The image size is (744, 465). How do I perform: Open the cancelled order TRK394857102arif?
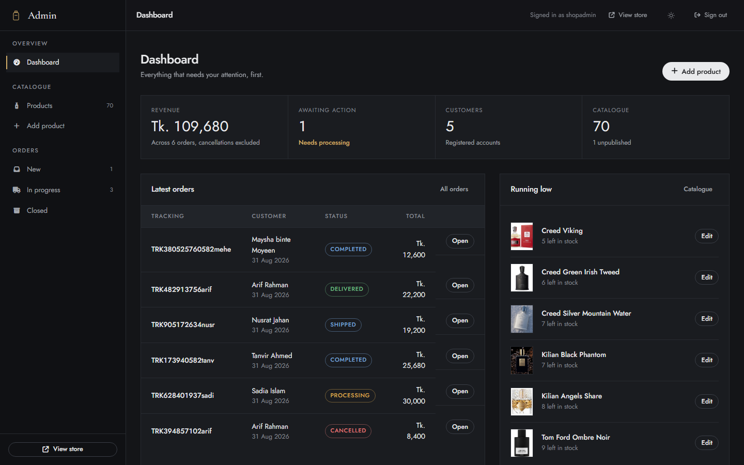460,427
